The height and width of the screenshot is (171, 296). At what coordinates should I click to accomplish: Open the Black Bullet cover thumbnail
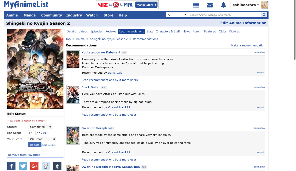coord(73,94)
